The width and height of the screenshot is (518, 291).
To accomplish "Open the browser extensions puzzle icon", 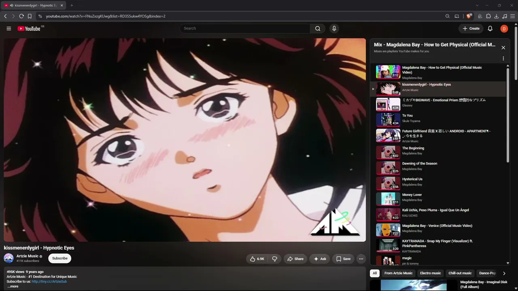I will pos(488,16).
